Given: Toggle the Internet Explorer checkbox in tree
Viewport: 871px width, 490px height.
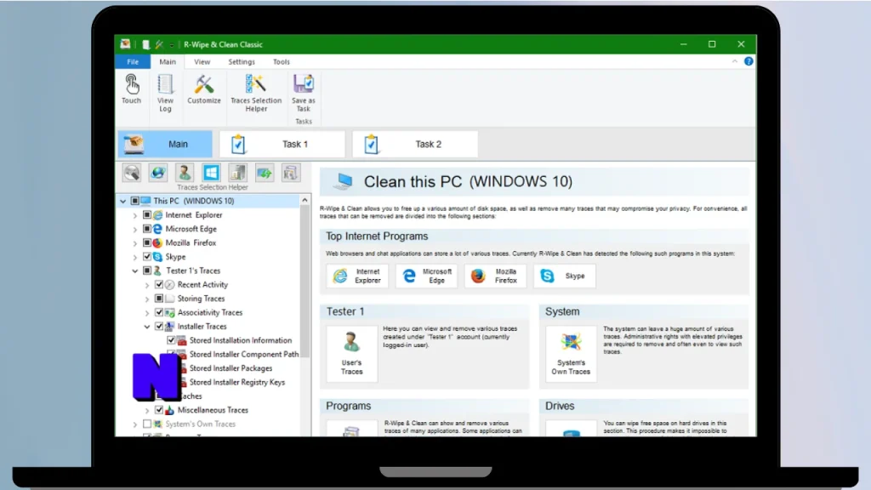Looking at the screenshot, I should (x=147, y=215).
